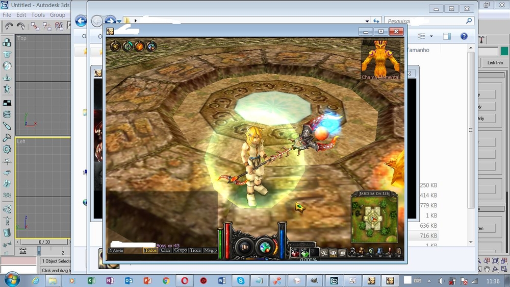Click the Jardim da Lib minimap
The width and height of the screenshot is (510, 287).
click(x=374, y=219)
